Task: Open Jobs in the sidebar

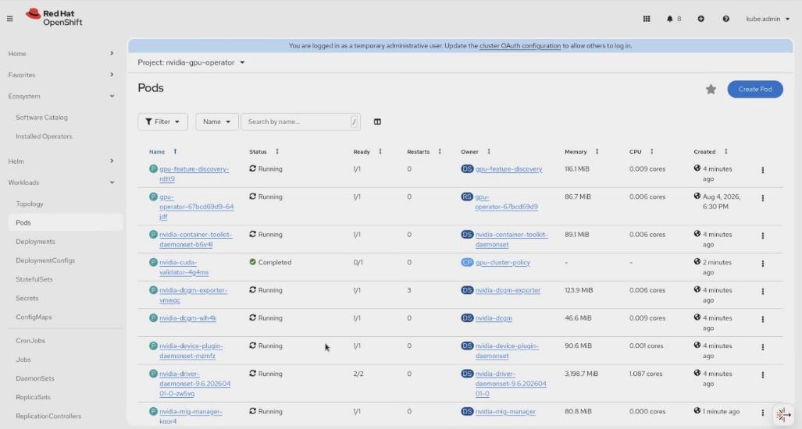Action: tap(23, 360)
